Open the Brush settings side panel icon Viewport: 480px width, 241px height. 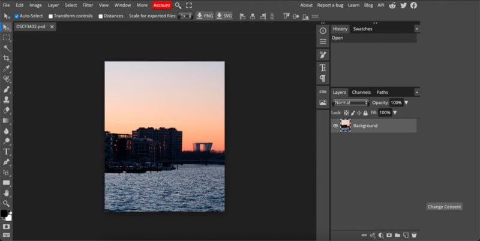click(x=323, y=55)
